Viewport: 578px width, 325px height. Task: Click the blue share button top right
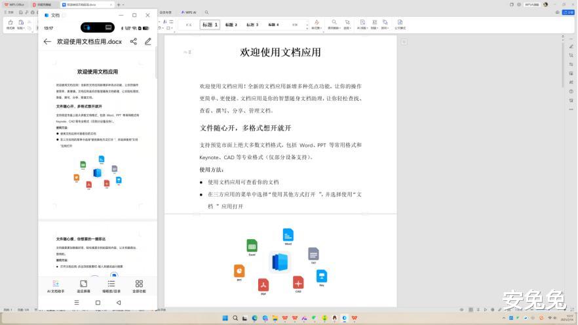[x=568, y=12]
